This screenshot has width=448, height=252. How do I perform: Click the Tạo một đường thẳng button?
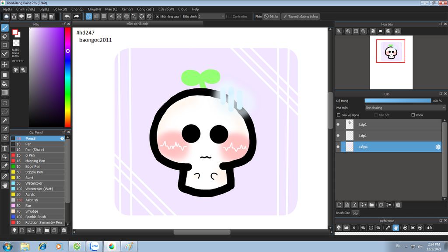[x=301, y=17]
